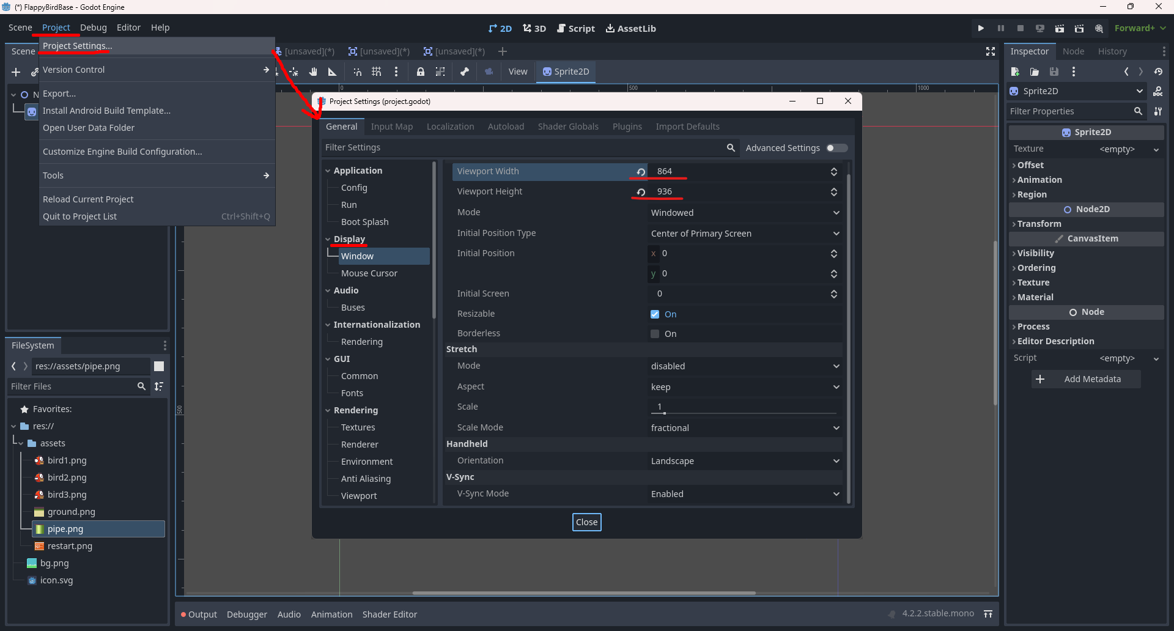Click the save inspector resource icon
The height and width of the screenshot is (631, 1174).
point(1054,72)
